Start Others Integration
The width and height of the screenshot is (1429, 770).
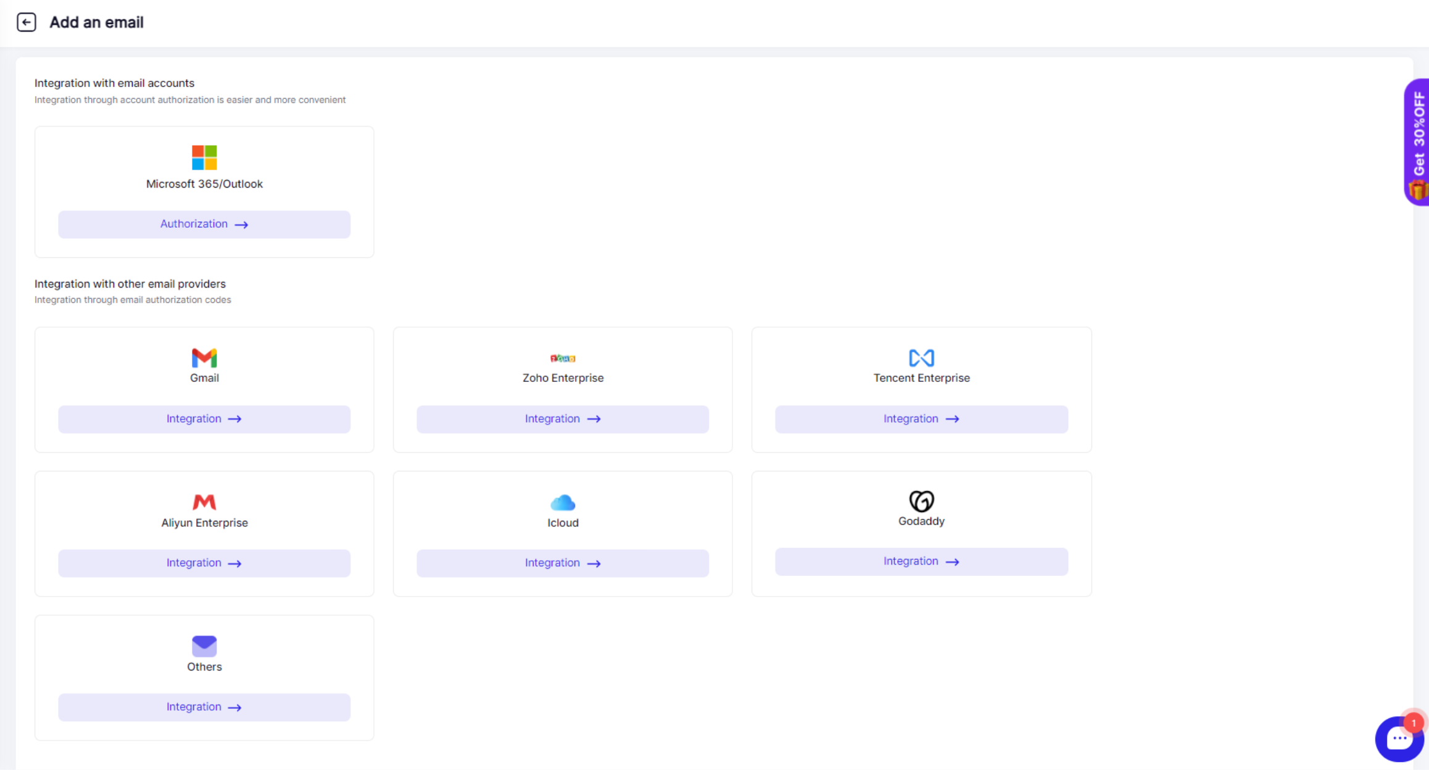(x=204, y=707)
